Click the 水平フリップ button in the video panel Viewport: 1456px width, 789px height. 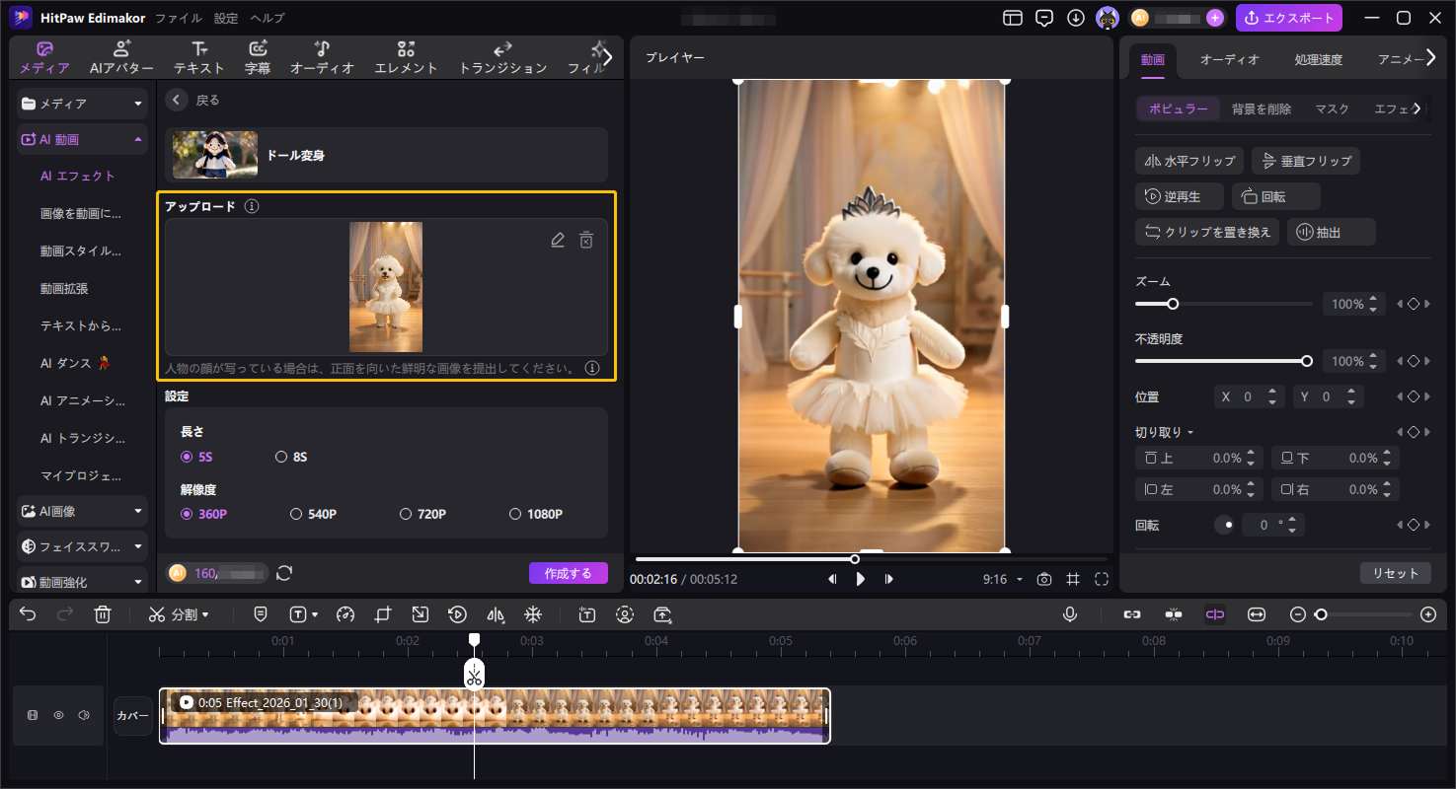coord(1188,160)
